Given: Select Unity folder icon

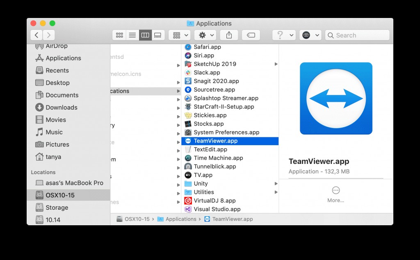Looking at the screenshot, I should click(188, 184).
